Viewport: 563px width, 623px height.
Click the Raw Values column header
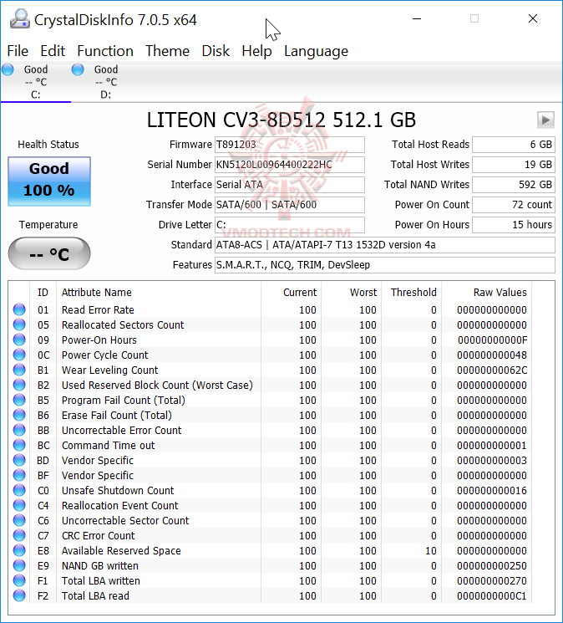486,293
